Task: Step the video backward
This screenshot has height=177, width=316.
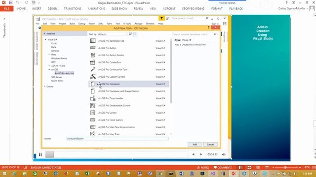Action: (193, 154)
